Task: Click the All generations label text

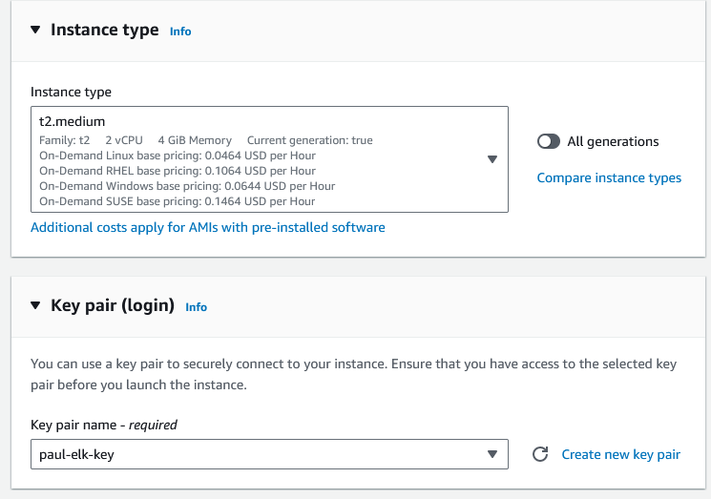Action: pos(613,141)
